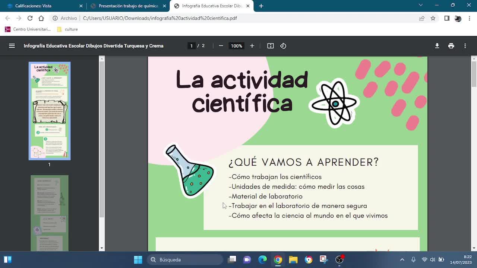Open the Chrome home page

(41, 18)
